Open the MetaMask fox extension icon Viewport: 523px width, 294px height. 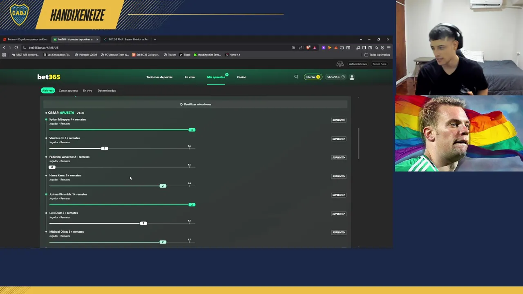tap(336, 48)
